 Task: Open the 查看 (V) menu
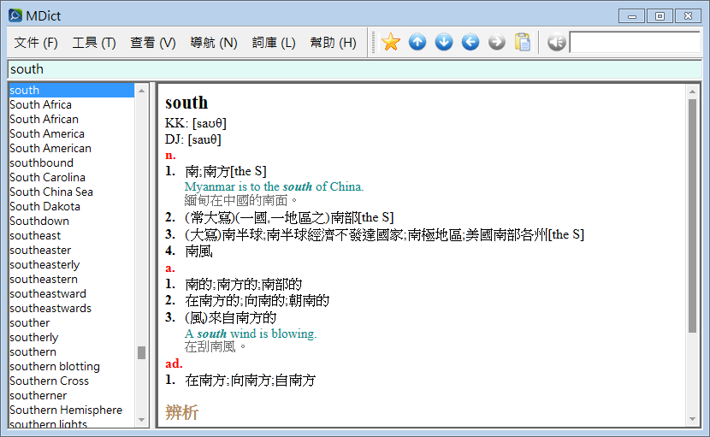[x=153, y=43]
